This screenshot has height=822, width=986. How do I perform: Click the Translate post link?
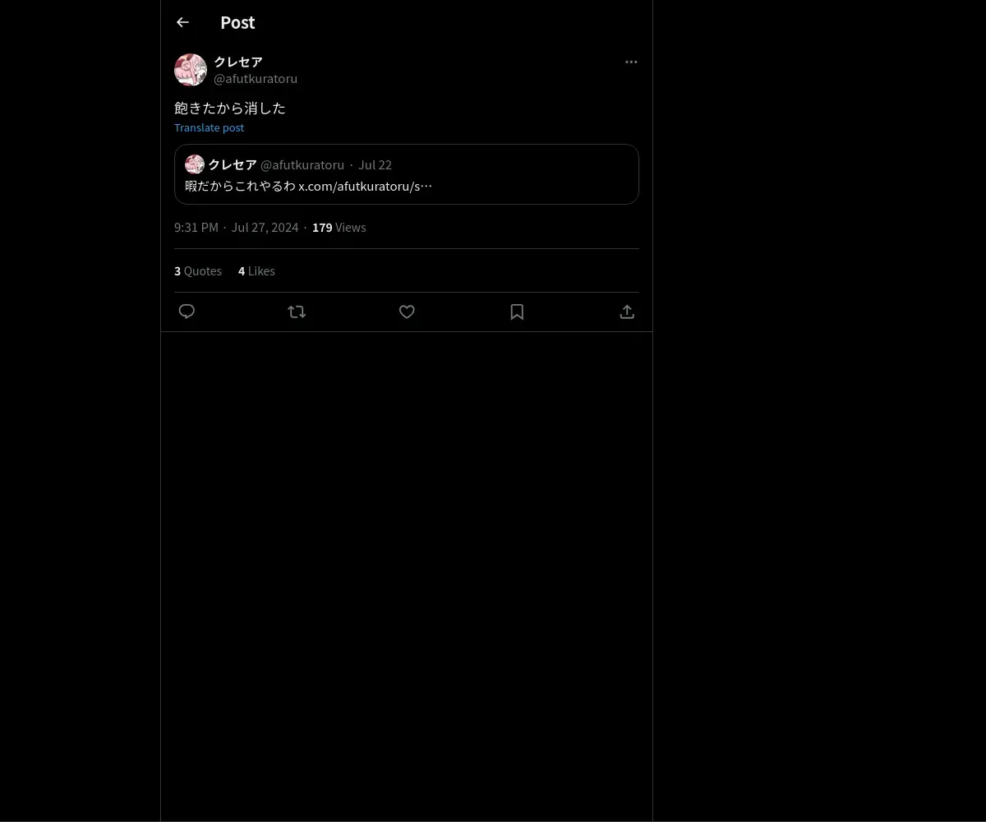[209, 127]
